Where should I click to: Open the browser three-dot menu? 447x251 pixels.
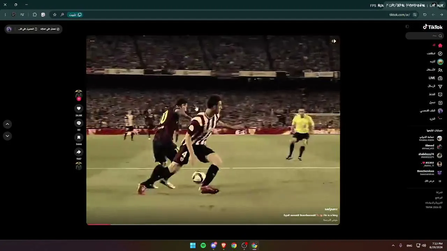click(x=5, y=15)
